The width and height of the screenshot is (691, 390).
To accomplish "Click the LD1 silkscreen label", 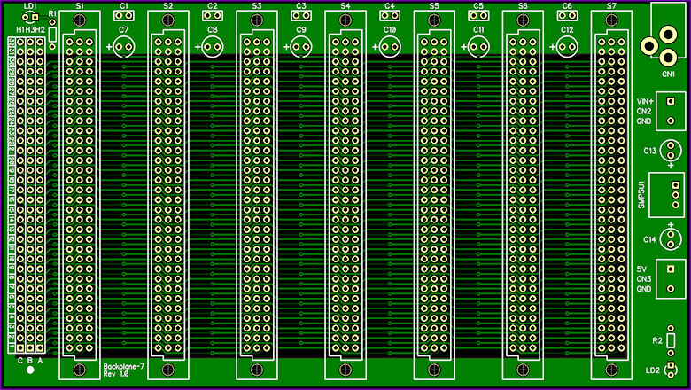I will [x=30, y=6].
